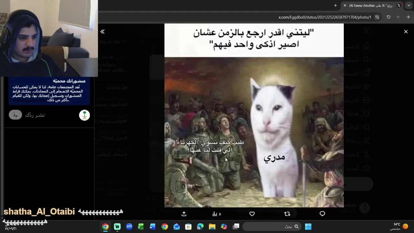Open Microsoft Edge from the taskbar

point(200,227)
